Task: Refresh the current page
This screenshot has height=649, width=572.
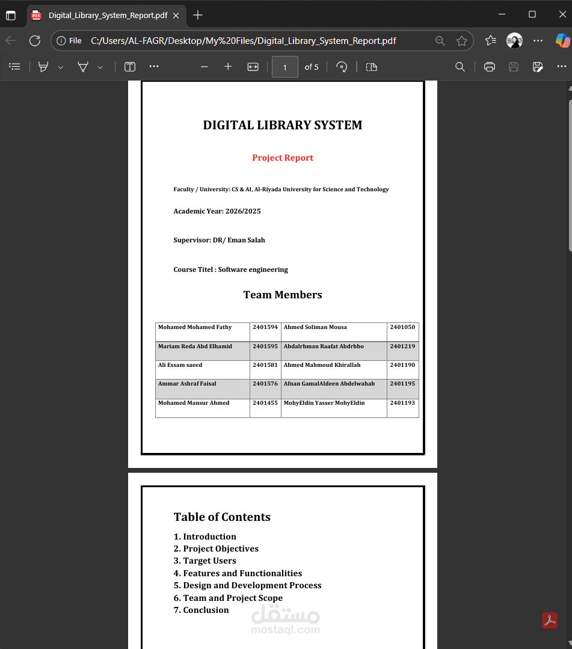Action: (35, 40)
